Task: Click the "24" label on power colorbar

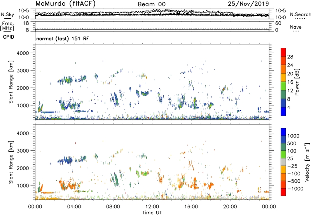Action: coord(290,65)
